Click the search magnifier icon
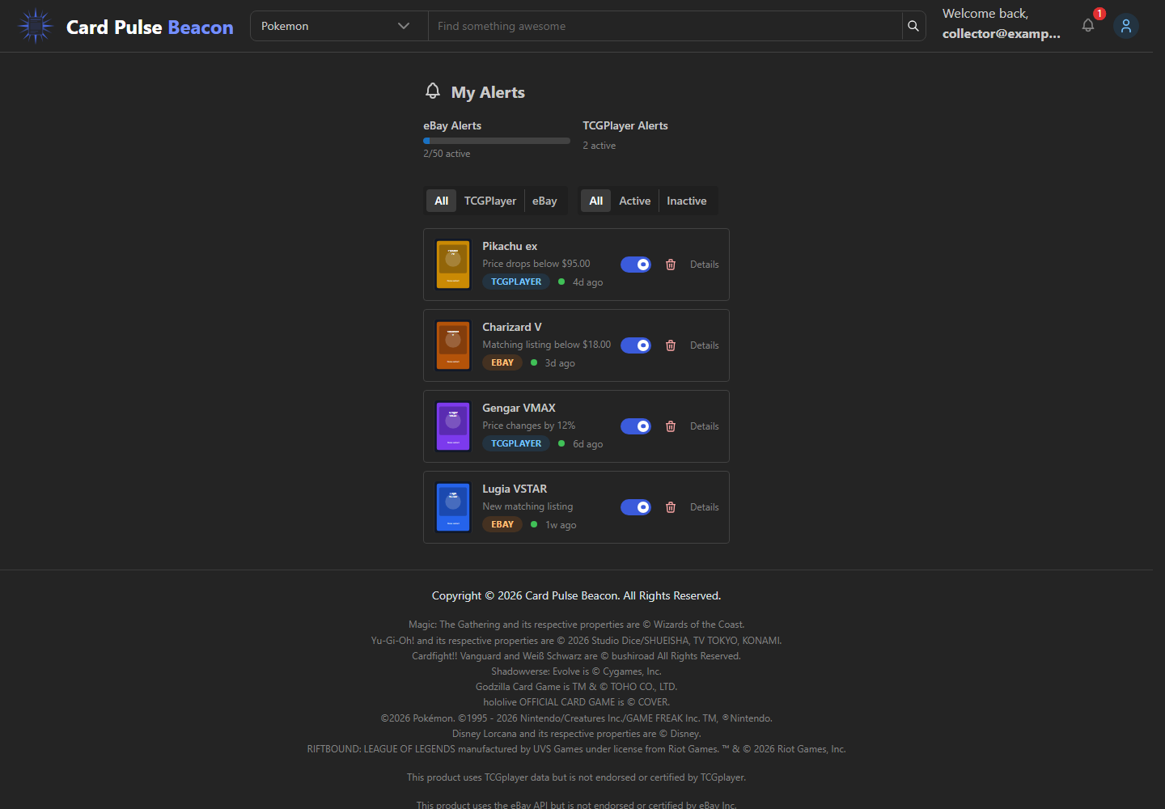 point(913,26)
